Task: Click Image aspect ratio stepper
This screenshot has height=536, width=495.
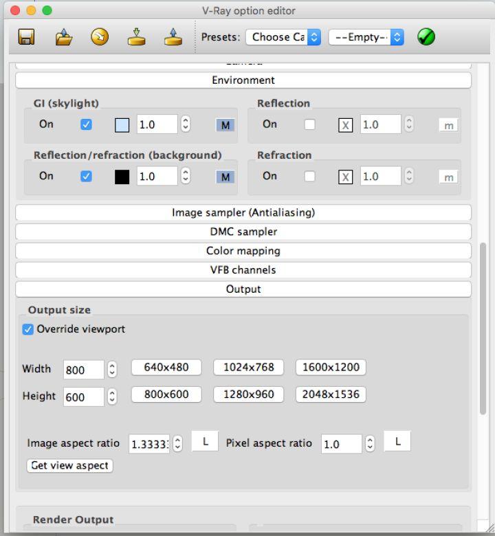Action: [x=177, y=444]
